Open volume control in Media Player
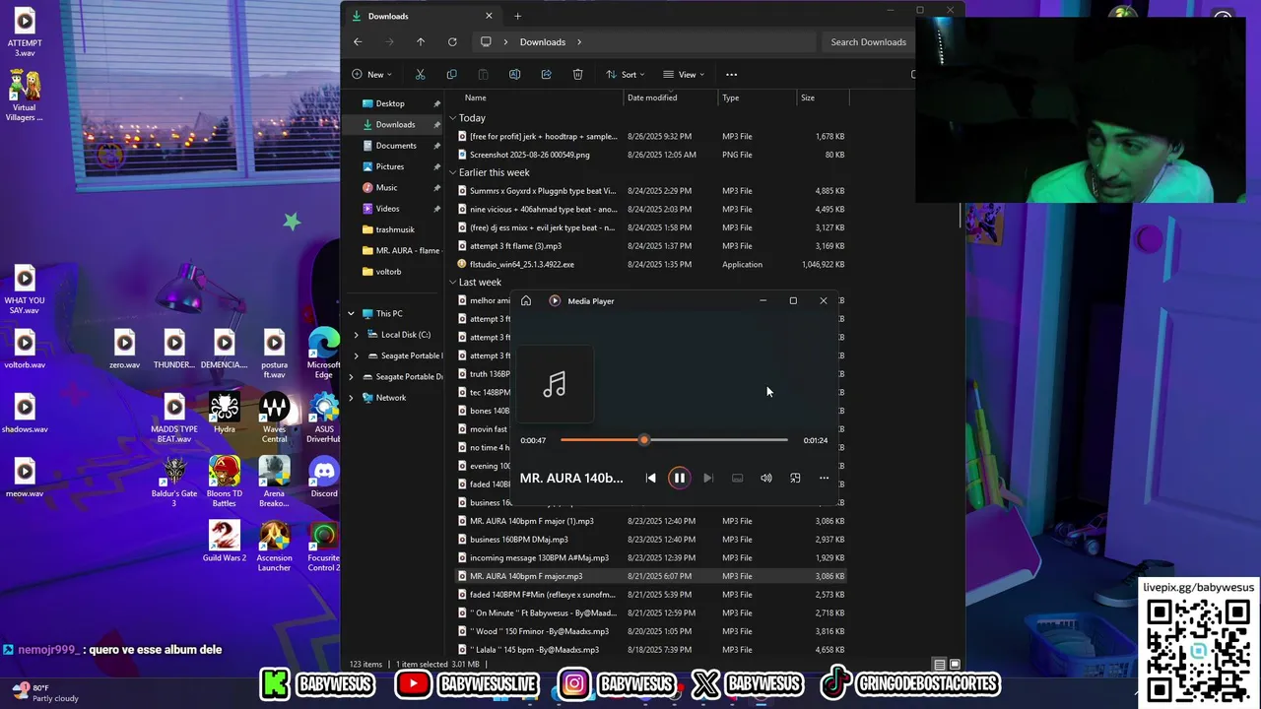The image size is (1261, 709). click(x=765, y=478)
